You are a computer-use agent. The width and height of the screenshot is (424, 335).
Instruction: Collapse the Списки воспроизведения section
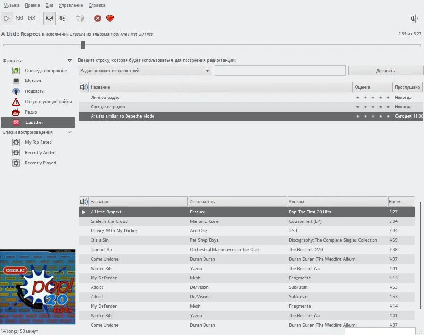coord(69,132)
